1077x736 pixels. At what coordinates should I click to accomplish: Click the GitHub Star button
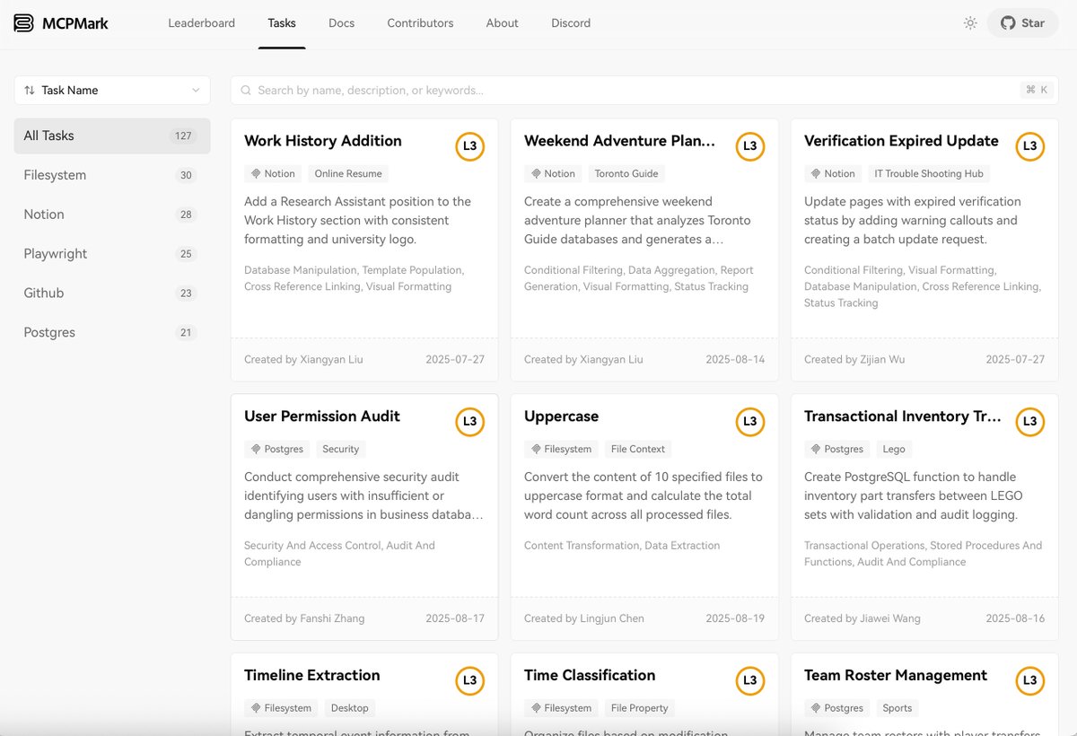pyautogui.click(x=1023, y=23)
